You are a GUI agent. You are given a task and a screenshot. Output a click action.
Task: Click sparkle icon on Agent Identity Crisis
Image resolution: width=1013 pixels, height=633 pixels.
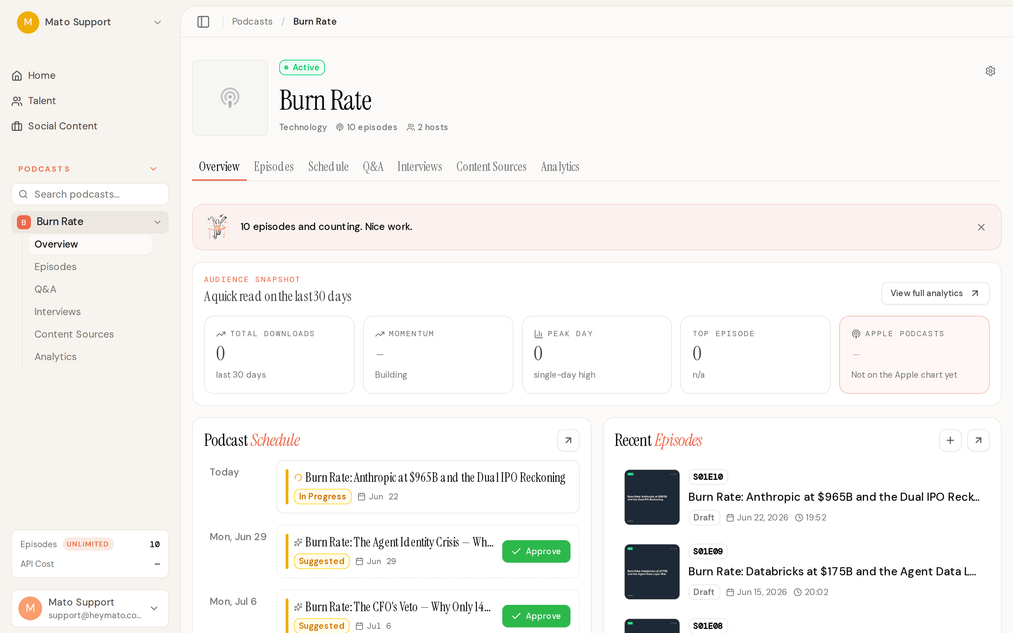click(x=298, y=542)
